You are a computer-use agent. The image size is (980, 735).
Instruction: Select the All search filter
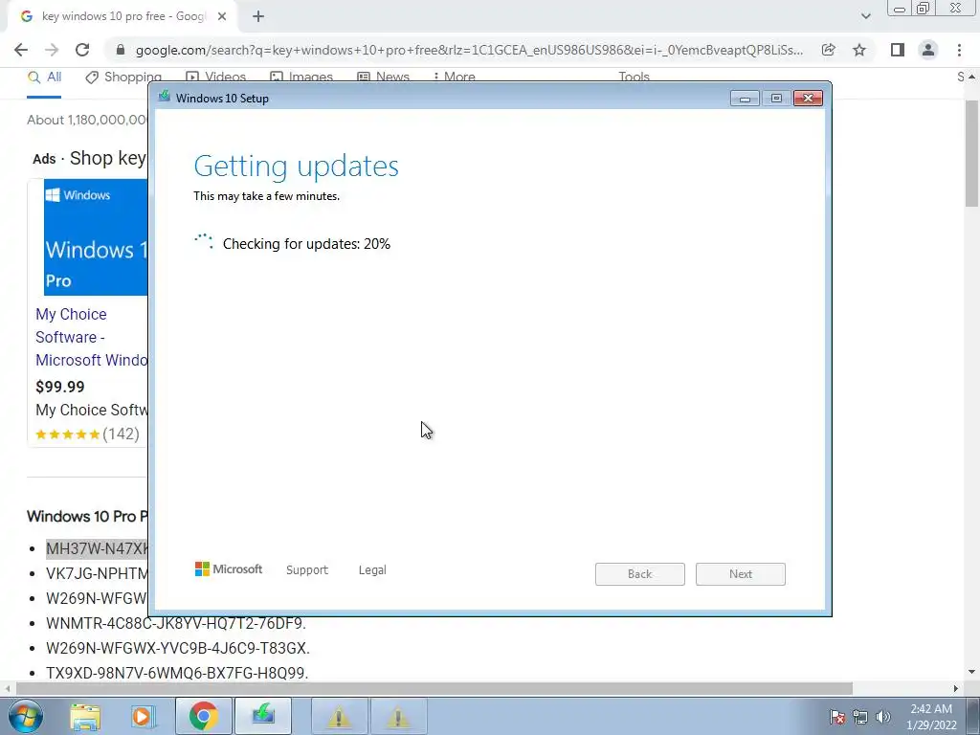point(44,78)
